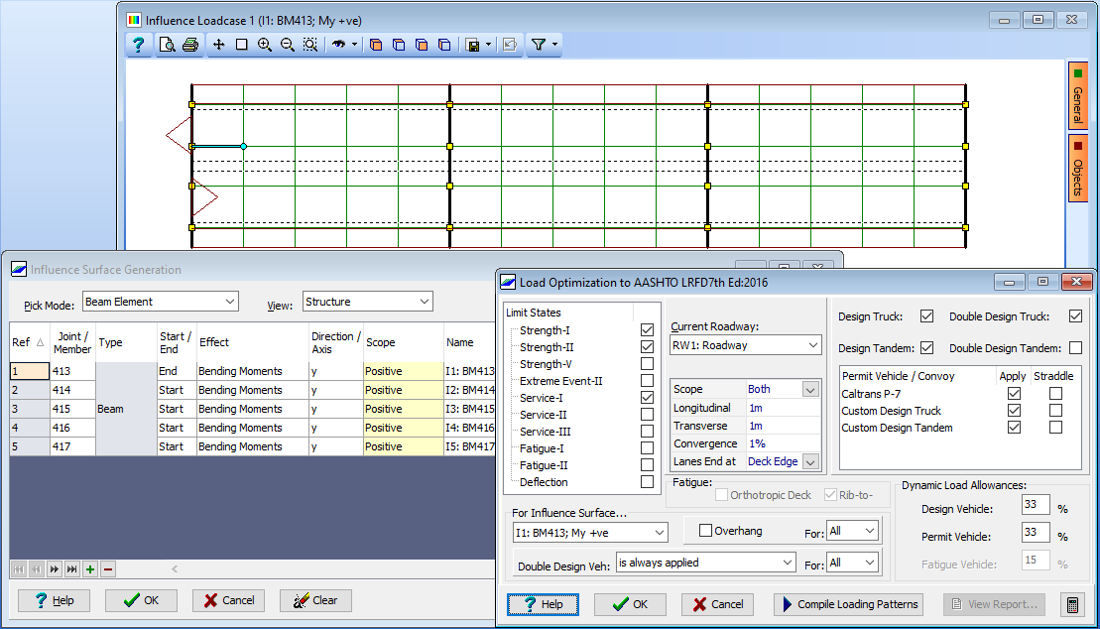Viewport: 1100px width, 629px height.
Task: Click the Longitudinal 1m value cell
Action: pos(783,407)
